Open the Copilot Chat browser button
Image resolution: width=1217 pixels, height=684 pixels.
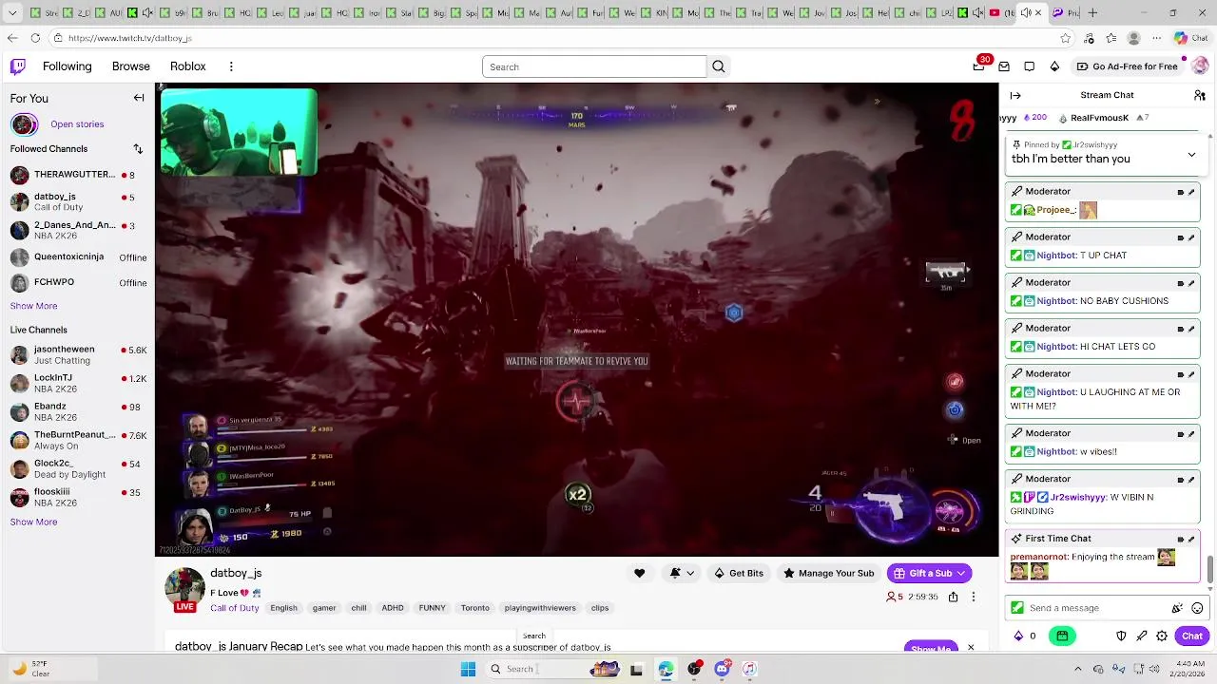(x=1192, y=38)
